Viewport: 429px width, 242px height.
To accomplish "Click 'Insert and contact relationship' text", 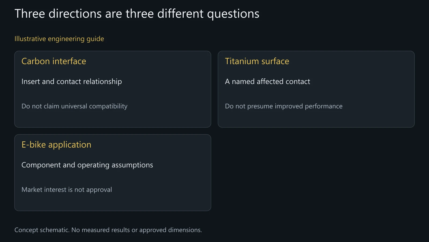I will (72, 82).
